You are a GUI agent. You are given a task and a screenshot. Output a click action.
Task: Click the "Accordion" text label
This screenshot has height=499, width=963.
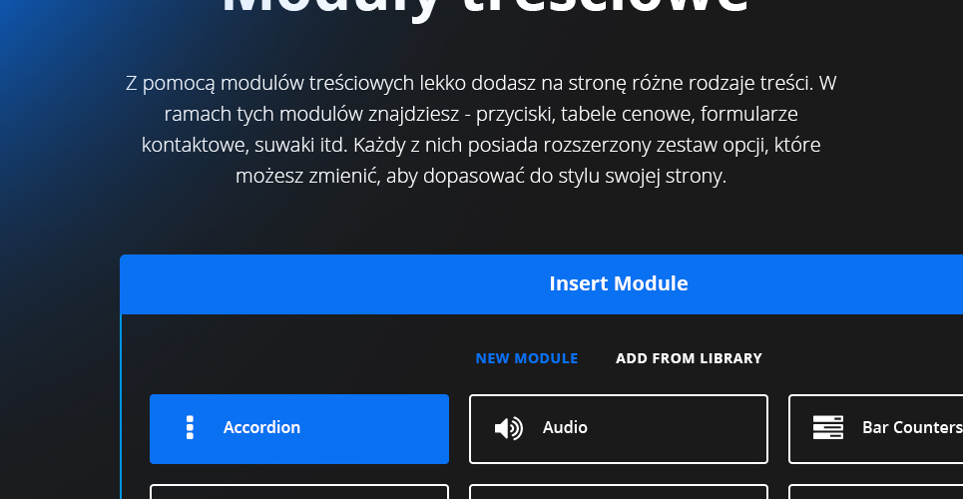(261, 428)
